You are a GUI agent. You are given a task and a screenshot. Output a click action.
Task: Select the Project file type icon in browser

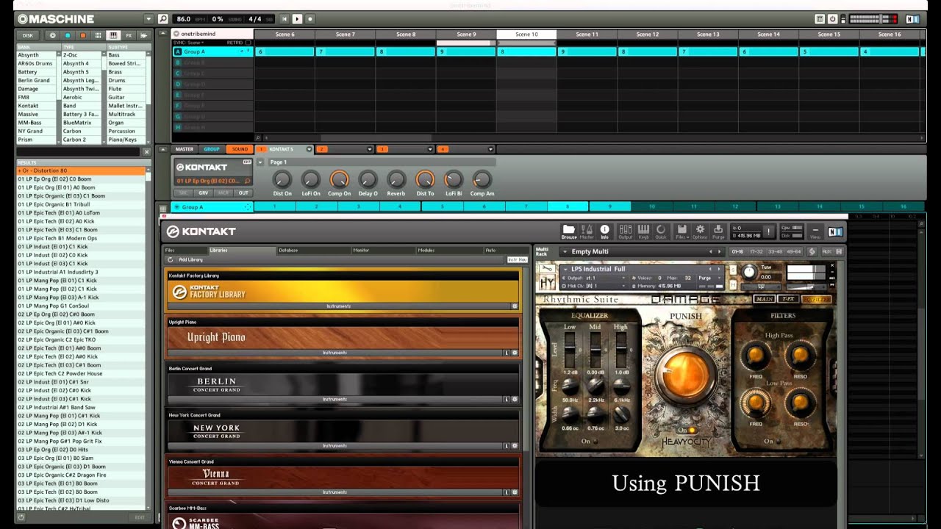[x=52, y=35]
